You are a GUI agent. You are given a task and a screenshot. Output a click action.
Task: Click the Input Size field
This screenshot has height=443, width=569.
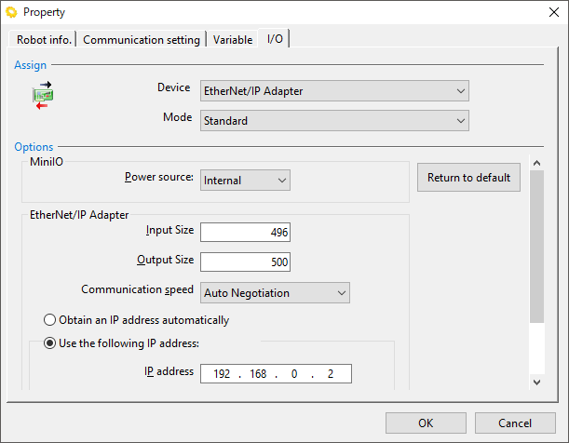click(x=246, y=232)
